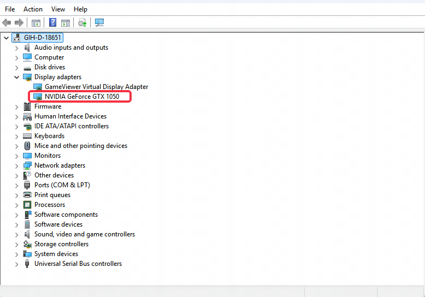Screen dimensions: 425x297
Task: Click the GIH-D-18651 computer icon
Action: pos(17,38)
